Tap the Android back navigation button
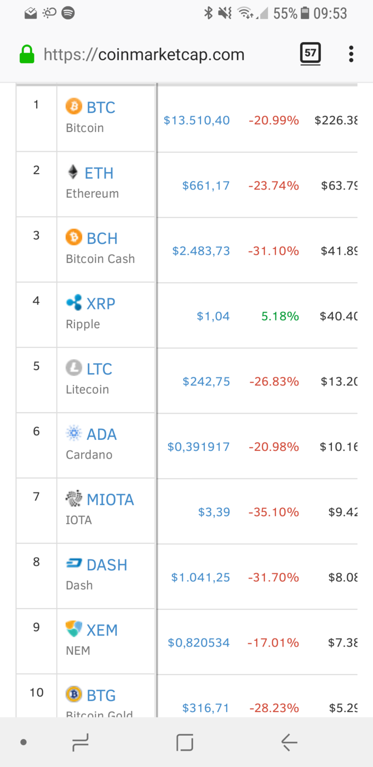Viewport: 373px width, 767px height. [x=289, y=742]
